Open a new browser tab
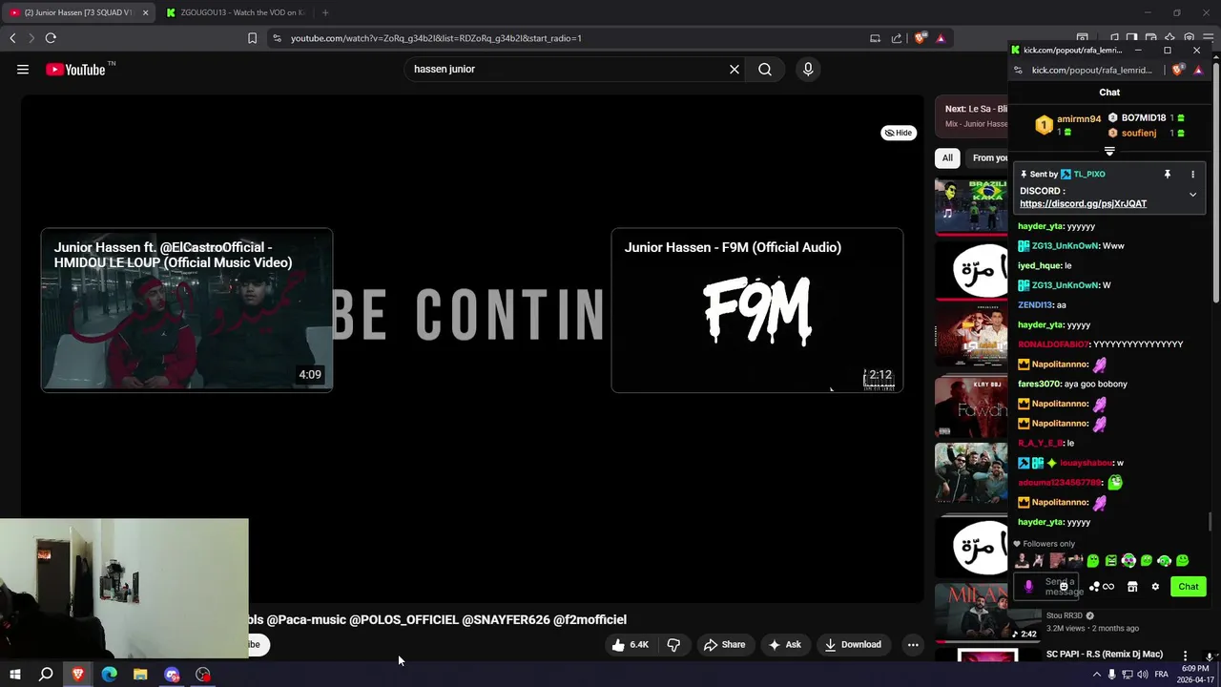The height and width of the screenshot is (687, 1221). coord(325,12)
